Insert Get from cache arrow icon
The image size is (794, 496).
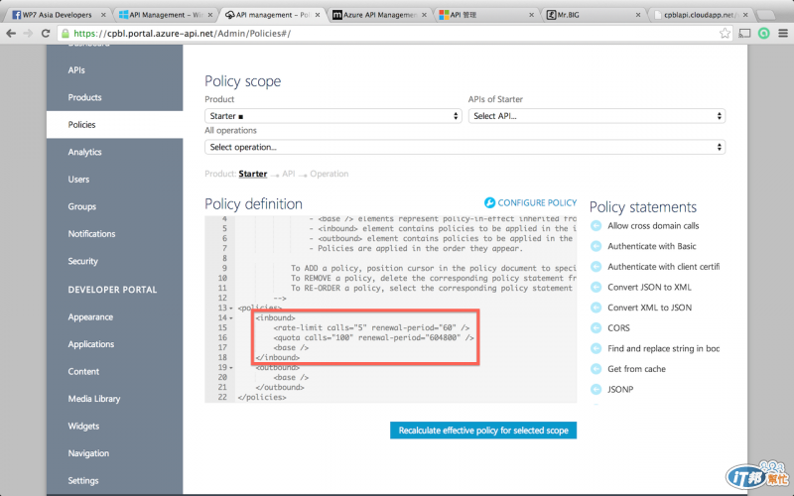[x=596, y=369]
